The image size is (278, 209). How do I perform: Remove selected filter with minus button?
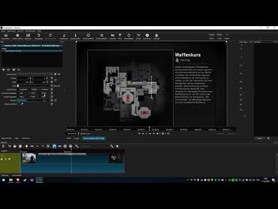[8, 70]
